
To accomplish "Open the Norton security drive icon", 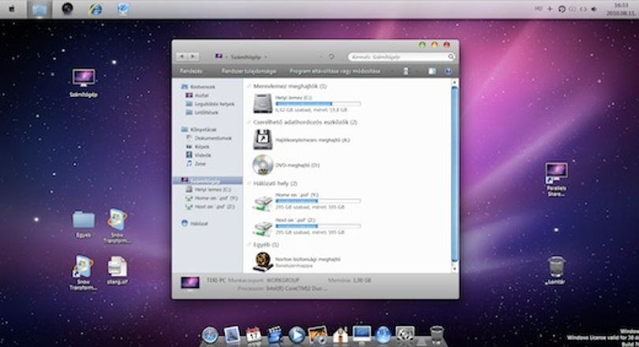I will 263,262.
